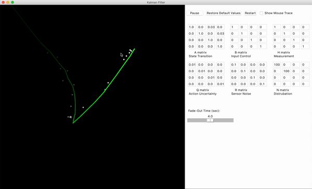Click the green macOS zoom window button

coord(12,2)
